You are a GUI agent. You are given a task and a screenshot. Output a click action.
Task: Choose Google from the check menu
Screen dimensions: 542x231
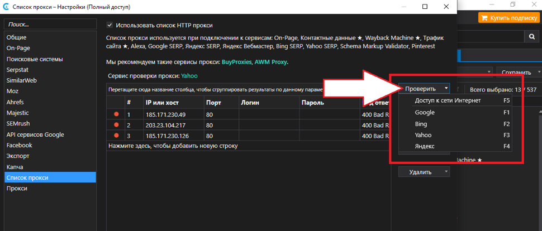click(425, 112)
